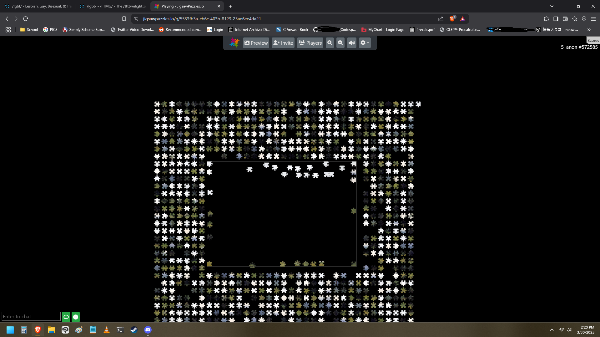Image resolution: width=600 pixels, height=337 pixels.
Task: Hide chat with green minus button
Action: click(76, 317)
